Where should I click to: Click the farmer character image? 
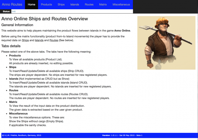click(166, 43)
